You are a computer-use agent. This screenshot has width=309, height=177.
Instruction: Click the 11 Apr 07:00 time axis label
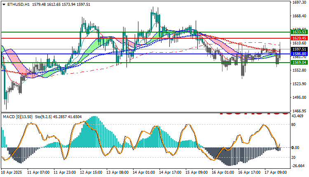point(38,172)
